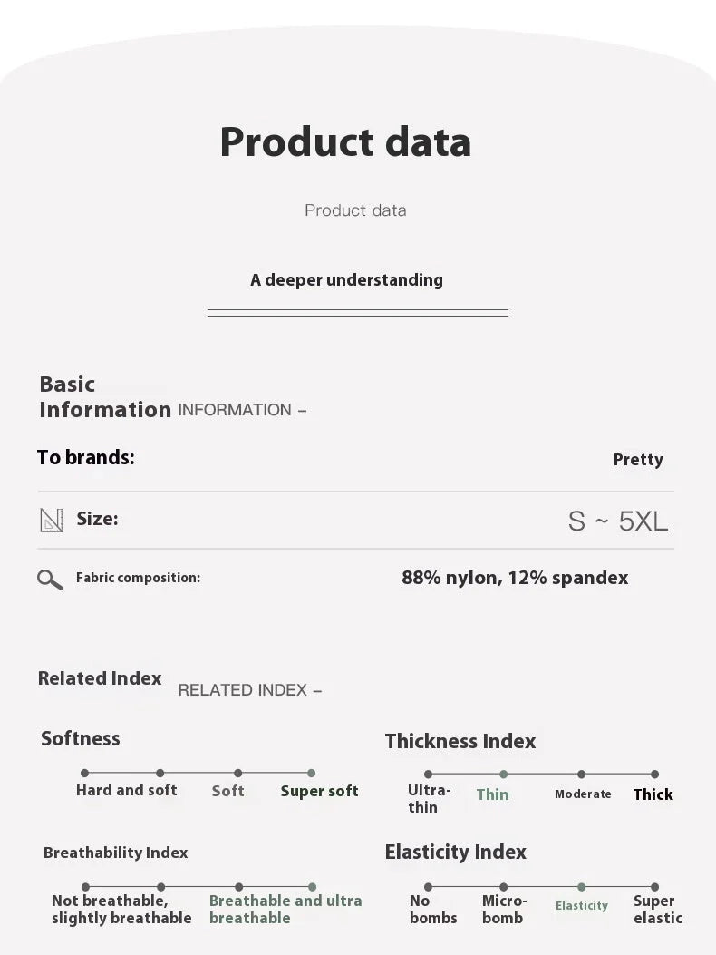Click the green Elasticity scale label
The height and width of the screenshot is (955, 716).
click(582, 906)
